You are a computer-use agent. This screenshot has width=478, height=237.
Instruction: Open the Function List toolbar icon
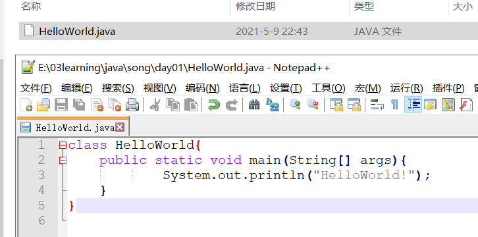point(466,105)
